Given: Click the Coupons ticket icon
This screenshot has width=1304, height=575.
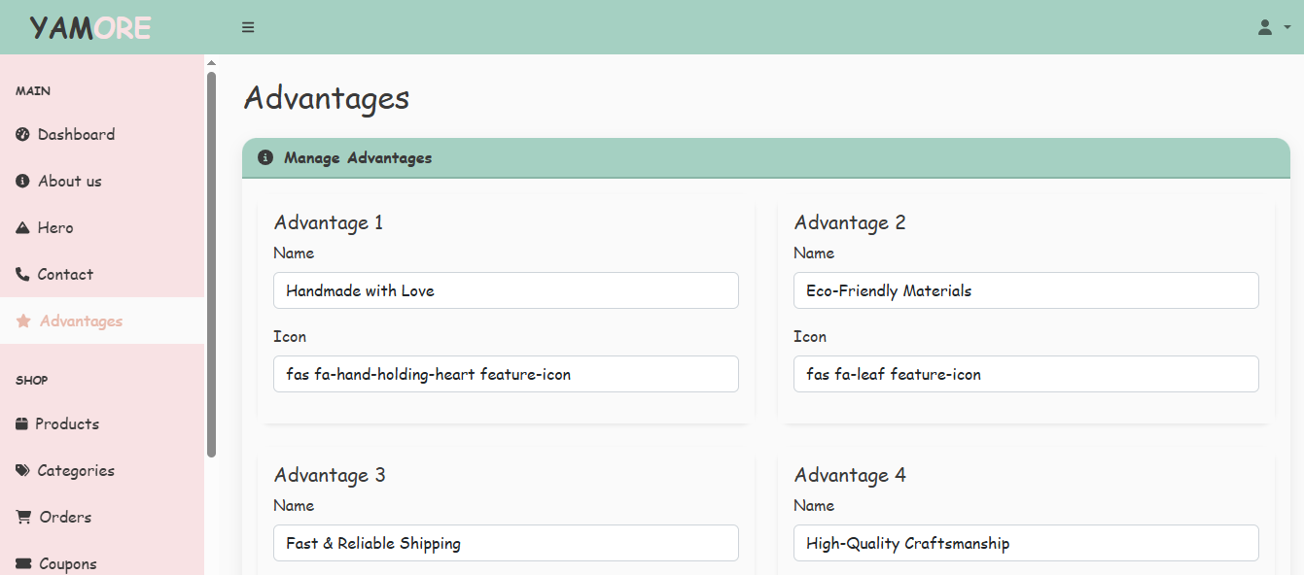Looking at the screenshot, I should (23, 564).
